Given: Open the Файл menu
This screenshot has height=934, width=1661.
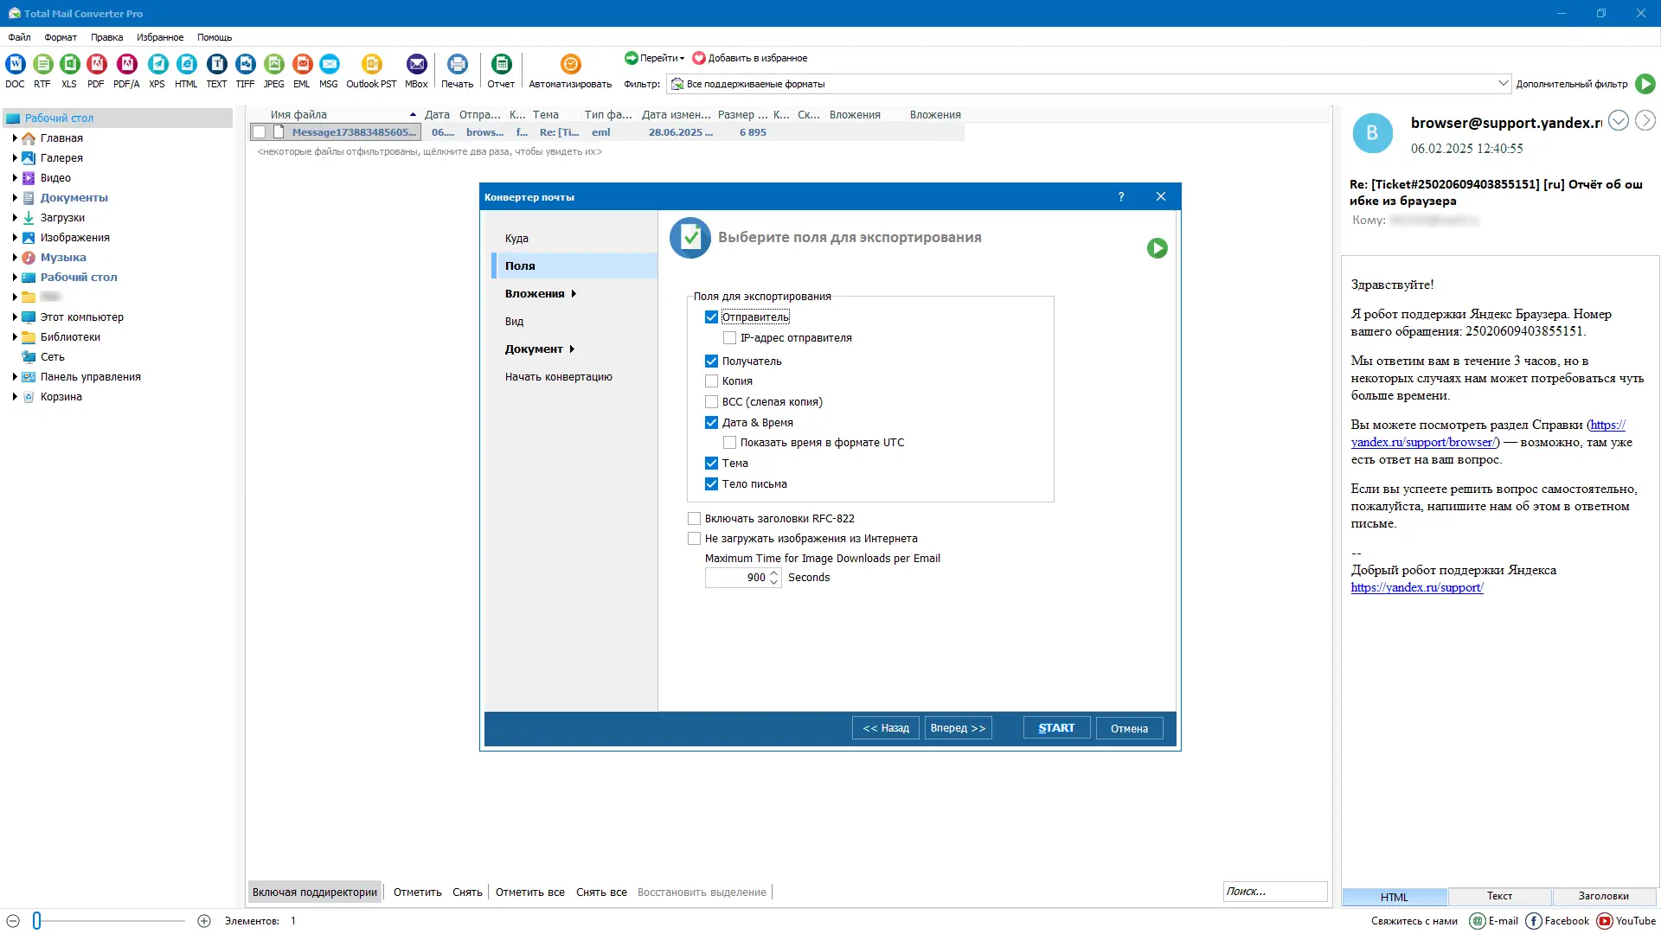Looking at the screenshot, I should click(19, 37).
